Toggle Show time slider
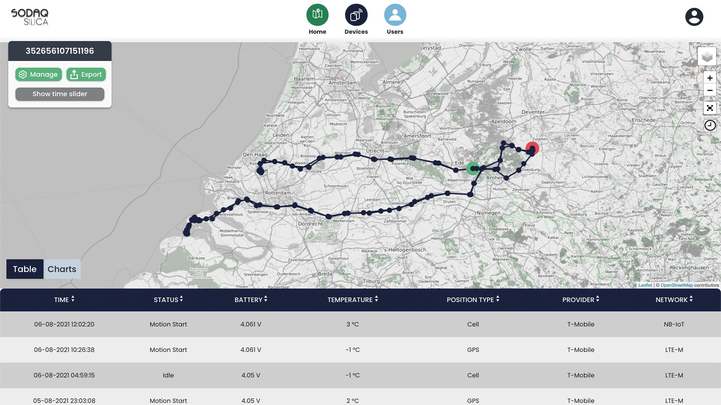Screen dimensions: 721x405 tap(60, 94)
